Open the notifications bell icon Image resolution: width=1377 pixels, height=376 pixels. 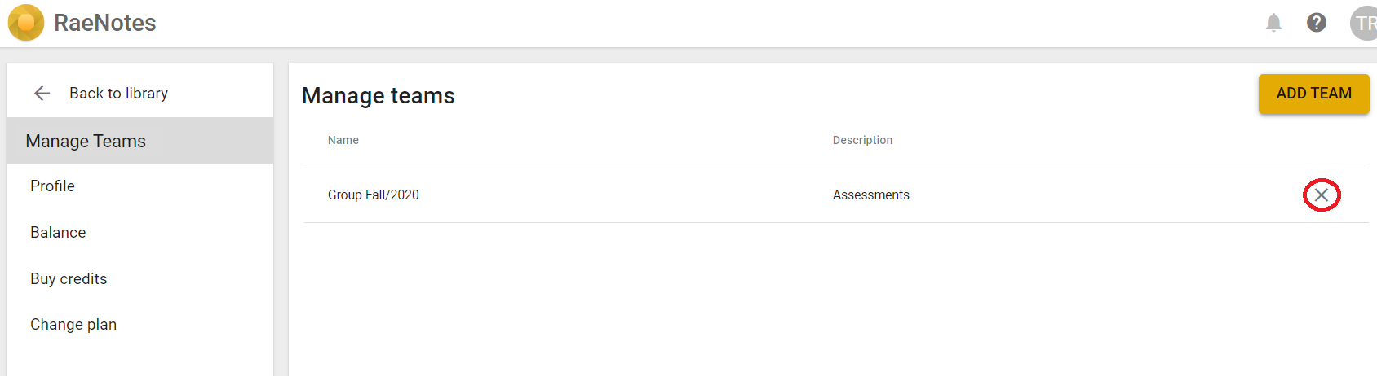[x=1273, y=23]
